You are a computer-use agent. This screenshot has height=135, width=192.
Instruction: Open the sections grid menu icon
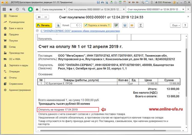[x=4, y=9]
